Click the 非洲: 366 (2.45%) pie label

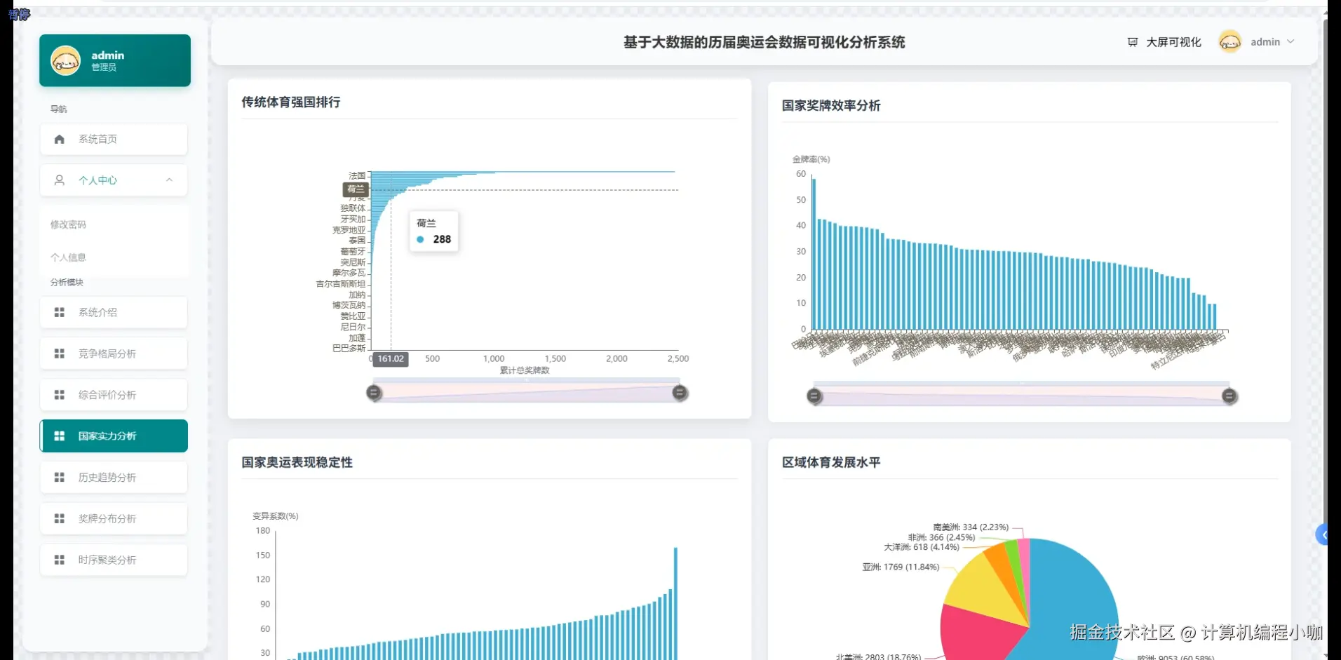point(941,537)
